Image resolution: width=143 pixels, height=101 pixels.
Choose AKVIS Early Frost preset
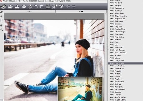coord(116,27)
